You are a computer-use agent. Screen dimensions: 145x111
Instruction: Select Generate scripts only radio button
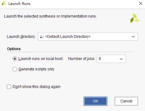click(x=15, y=69)
